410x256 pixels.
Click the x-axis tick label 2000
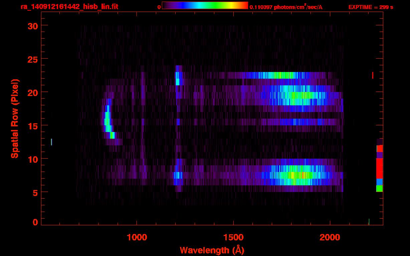tap(330, 237)
